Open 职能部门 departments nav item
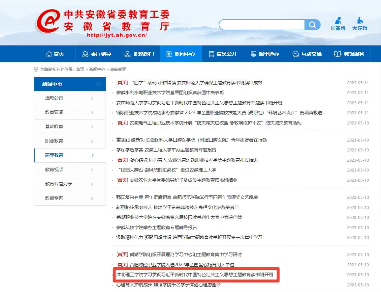Screen dimensions: 381x292 [139, 54]
